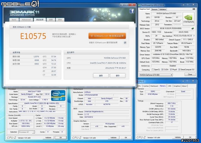This screenshot has width=201, height=143.
Task: Click the Bus Width 192 Bit field
Action: pyautogui.click(x=186, y=47)
